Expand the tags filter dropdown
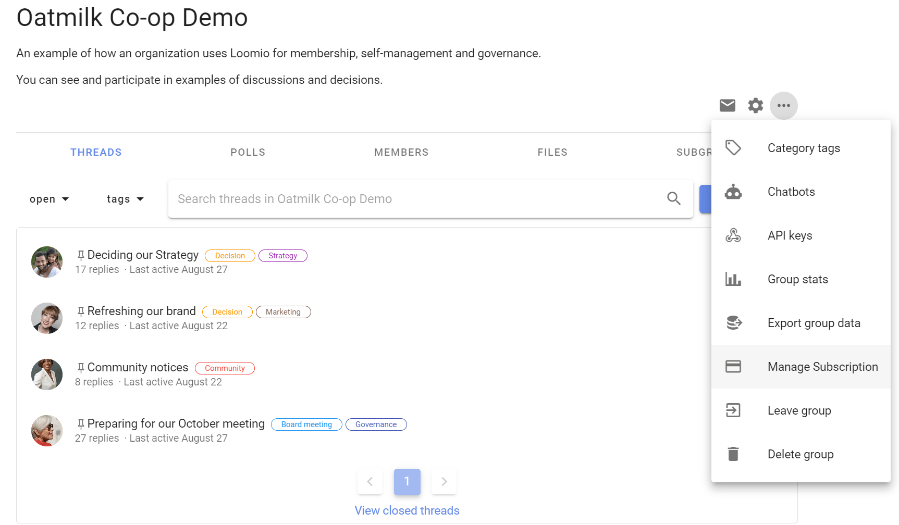 click(x=125, y=199)
